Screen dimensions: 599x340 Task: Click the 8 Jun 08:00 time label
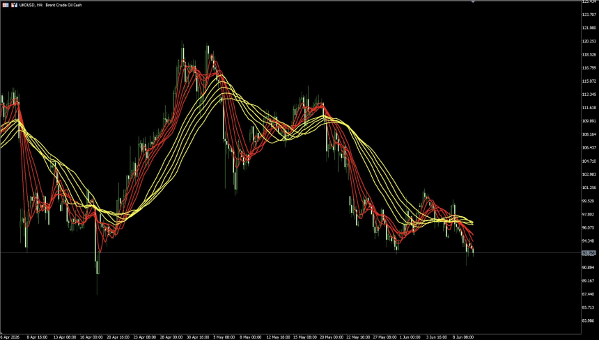click(463, 337)
